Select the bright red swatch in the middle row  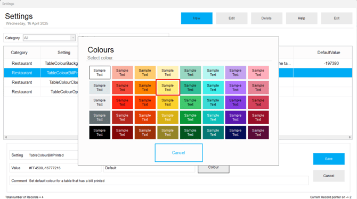pos(122,102)
